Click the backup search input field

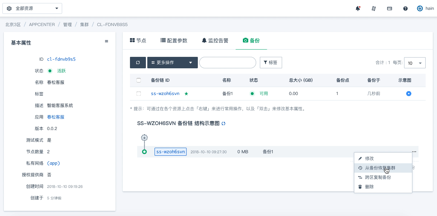point(228,62)
